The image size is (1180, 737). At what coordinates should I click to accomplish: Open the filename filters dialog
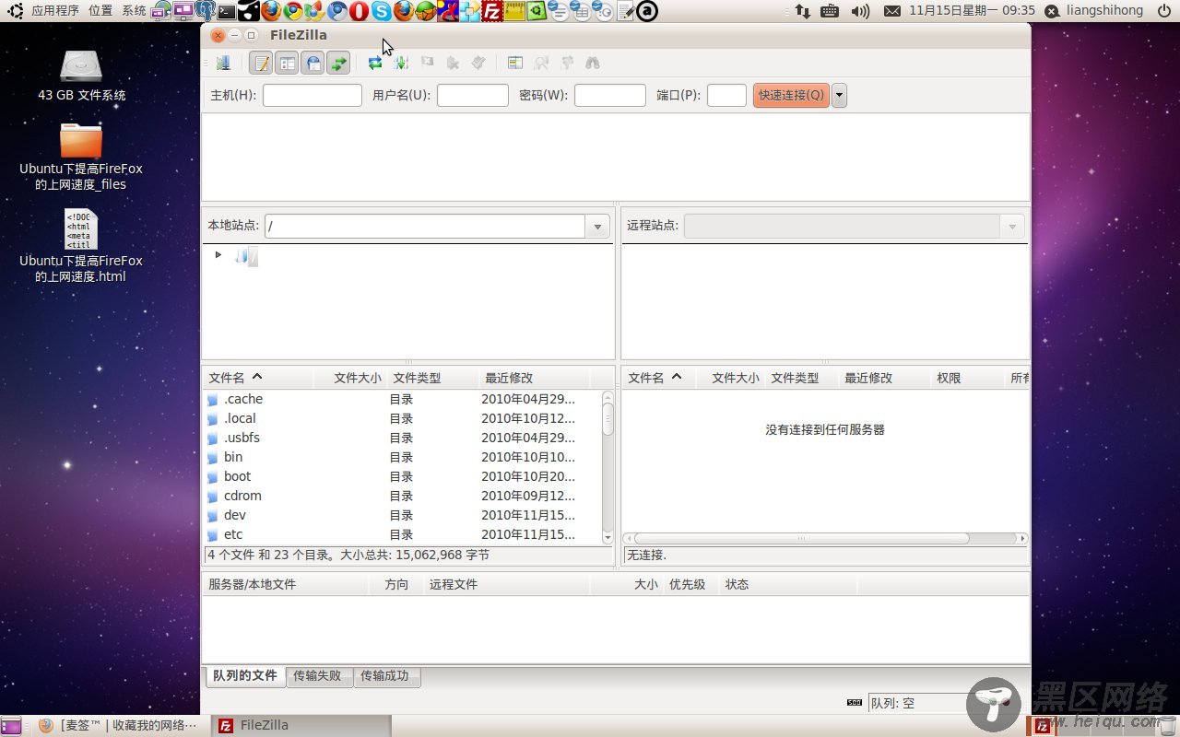point(515,64)
